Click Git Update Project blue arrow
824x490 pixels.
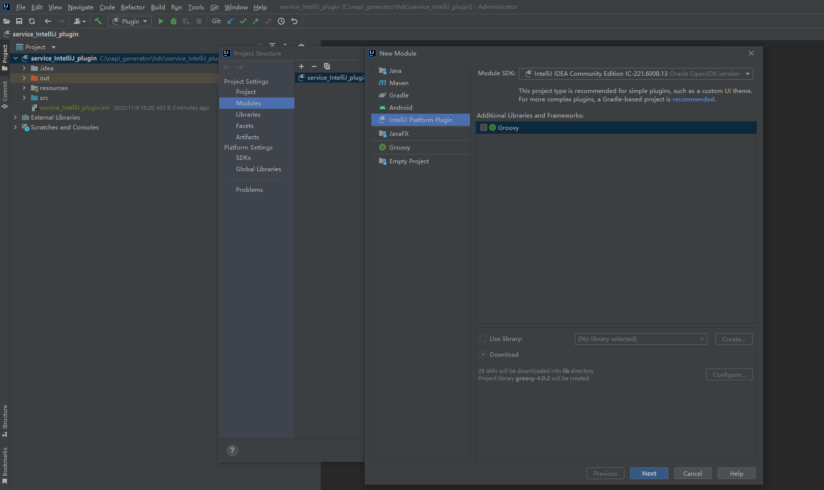[x=230, y=21]
